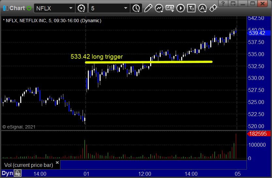Click the volume value tag 182595
This screenshot has height=178, width=272.
pyautogui.click(x=259, y=134)
